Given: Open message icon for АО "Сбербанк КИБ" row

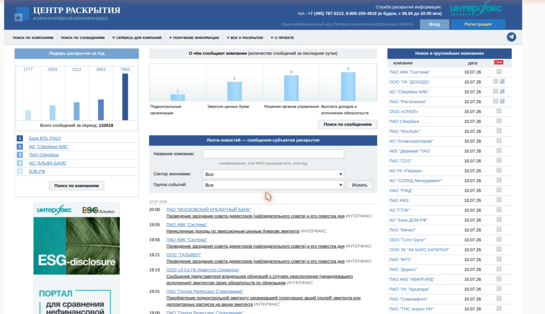Looking at the screenshot, I should 496,91.
